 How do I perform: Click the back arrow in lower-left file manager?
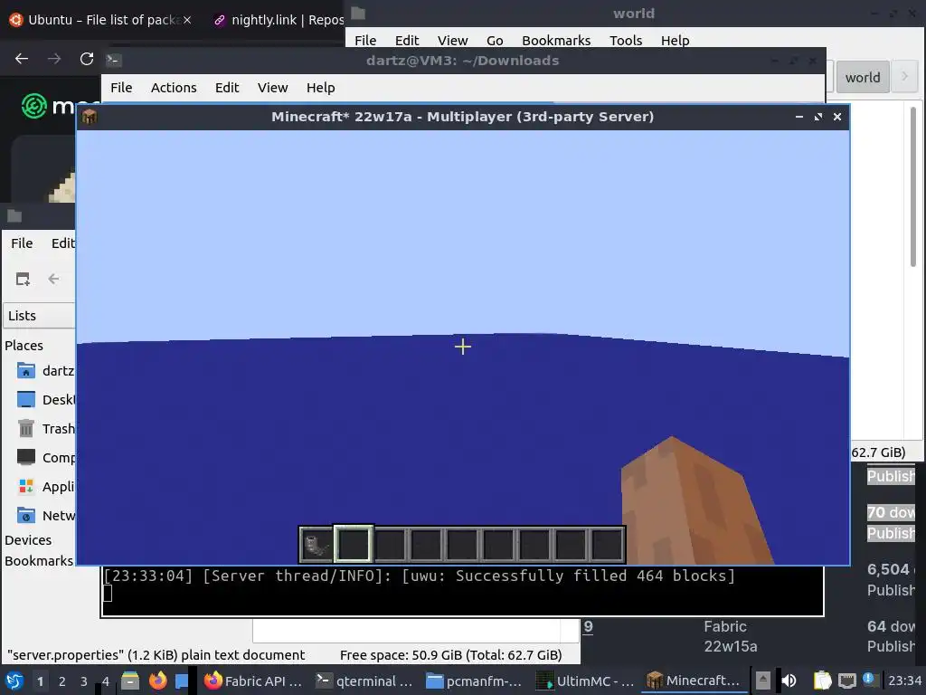[53, 279]
